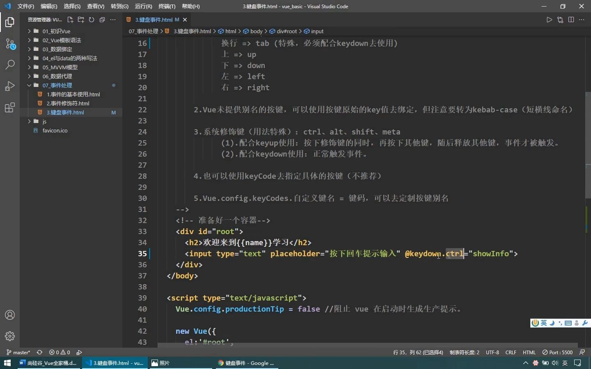591x369 pixels.
Task: Switch IME moon half-width mode icon
Action: (552, 323)
